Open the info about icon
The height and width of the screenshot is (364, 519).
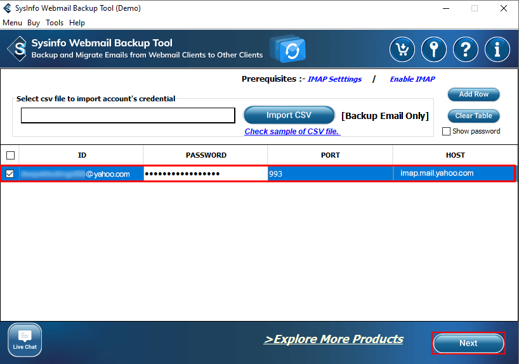point(497,49)
